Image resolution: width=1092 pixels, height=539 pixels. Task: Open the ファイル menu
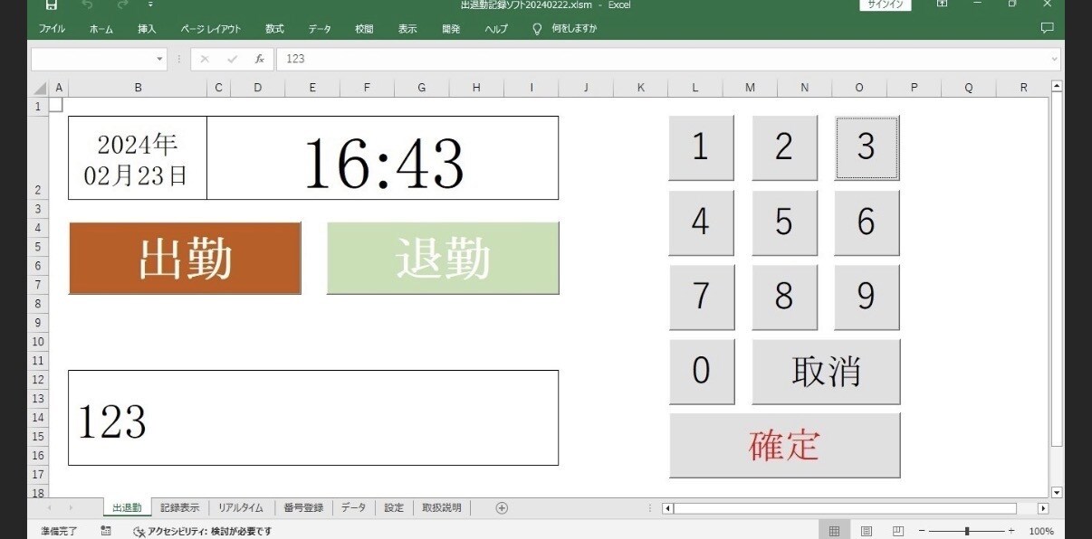click(52, 29)
